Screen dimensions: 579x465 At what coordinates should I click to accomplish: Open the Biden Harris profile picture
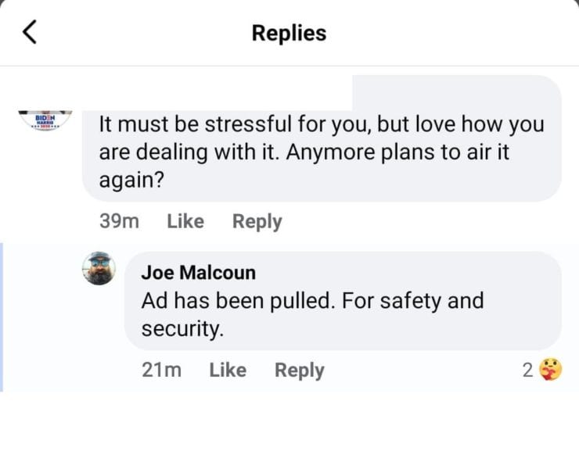coord(45,120)
